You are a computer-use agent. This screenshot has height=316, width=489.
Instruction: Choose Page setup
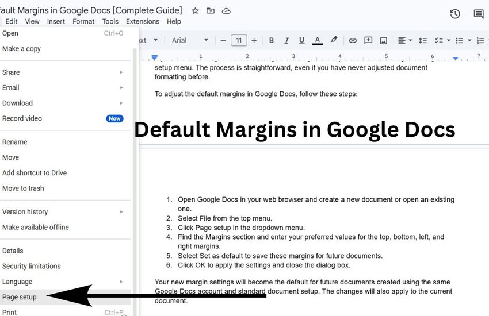point(65,297)
